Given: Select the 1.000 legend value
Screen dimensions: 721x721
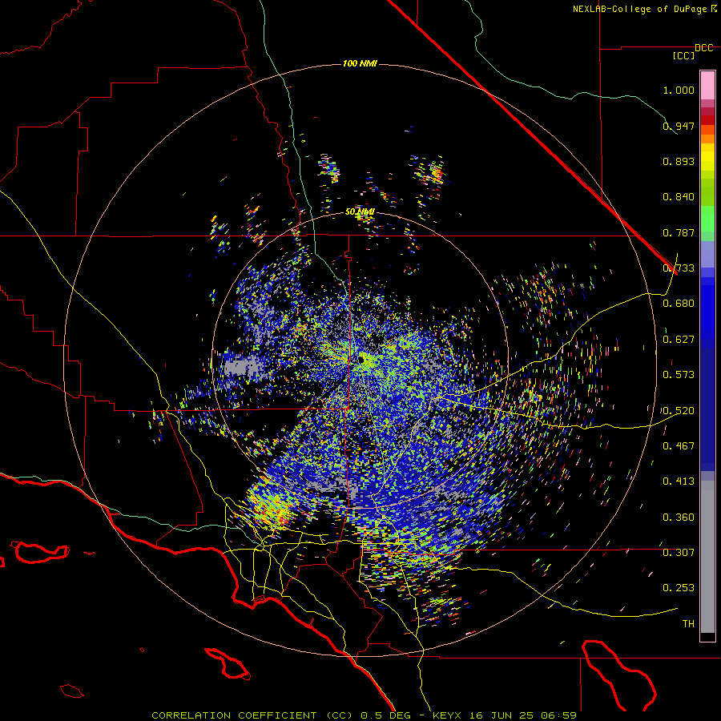Looking at the screenshot, I should (x=679, y=90).
